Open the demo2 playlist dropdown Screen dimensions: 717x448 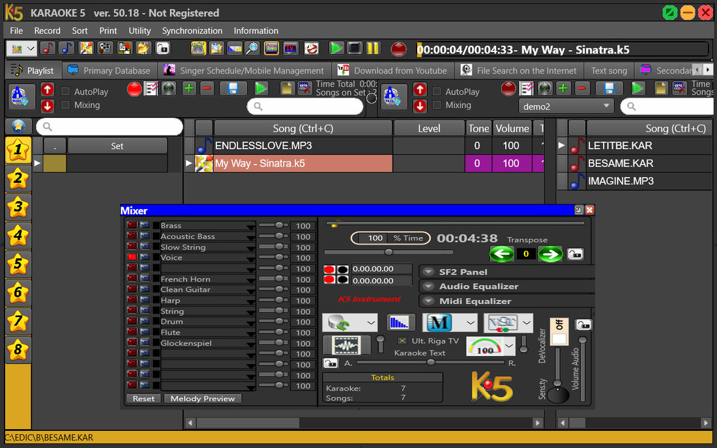(606, 106)
